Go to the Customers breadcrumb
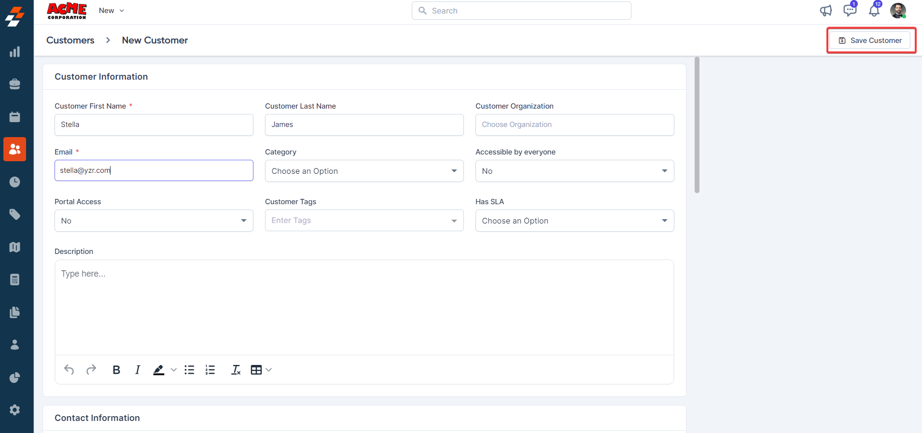Screen dimensions: 922x433 (x=70, y=40)
